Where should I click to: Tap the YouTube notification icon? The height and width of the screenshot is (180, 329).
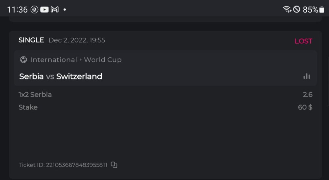pyautogui.click(x=44, y=10)
